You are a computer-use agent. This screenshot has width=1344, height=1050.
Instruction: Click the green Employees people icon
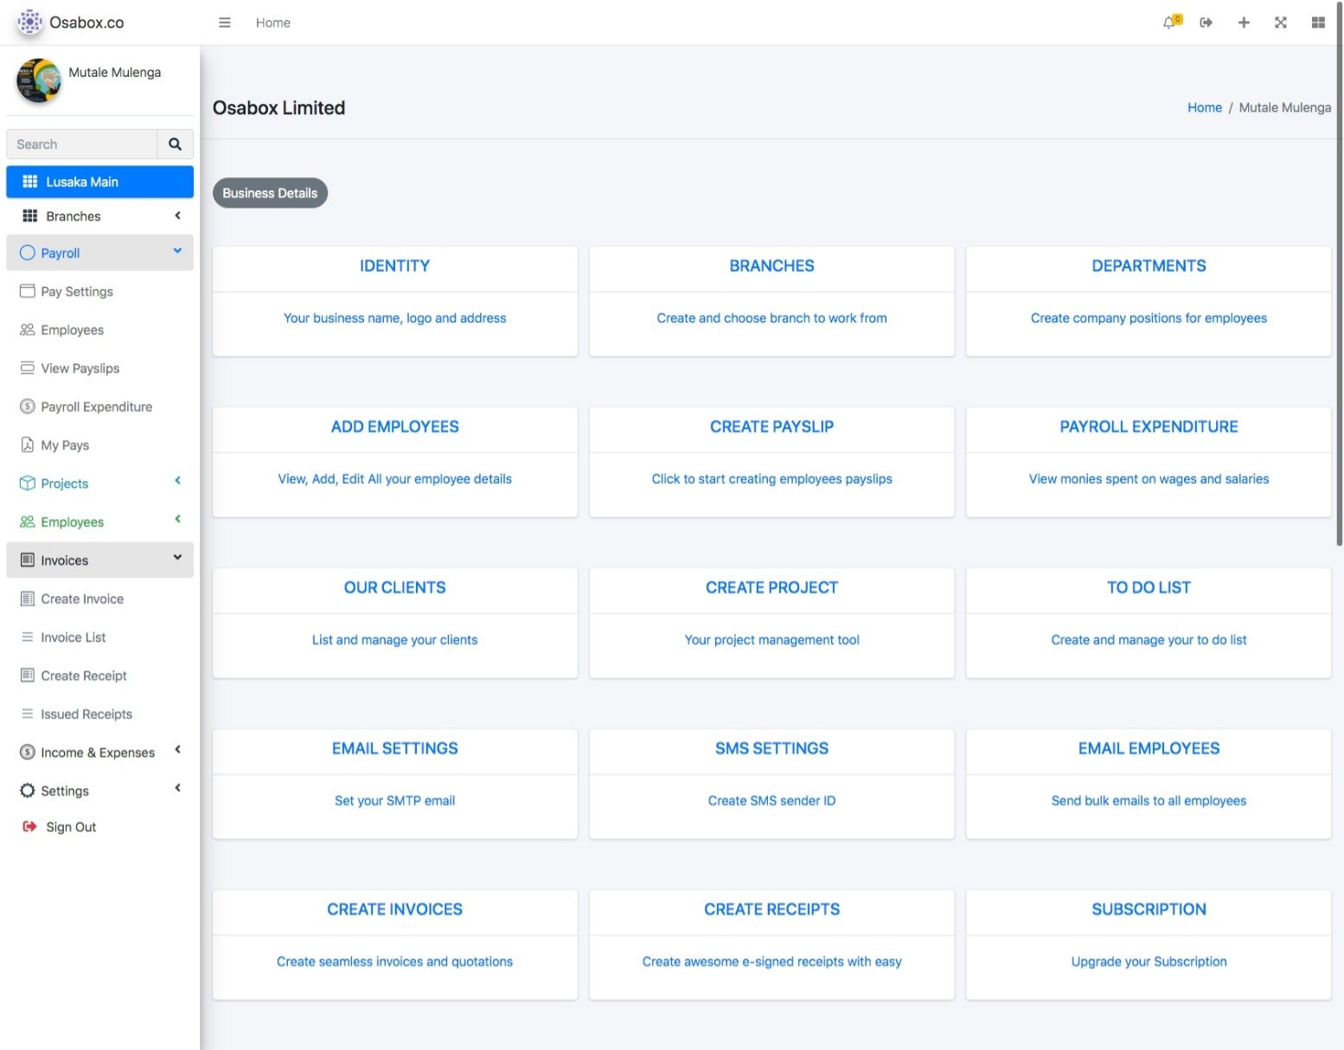point(28,522)
